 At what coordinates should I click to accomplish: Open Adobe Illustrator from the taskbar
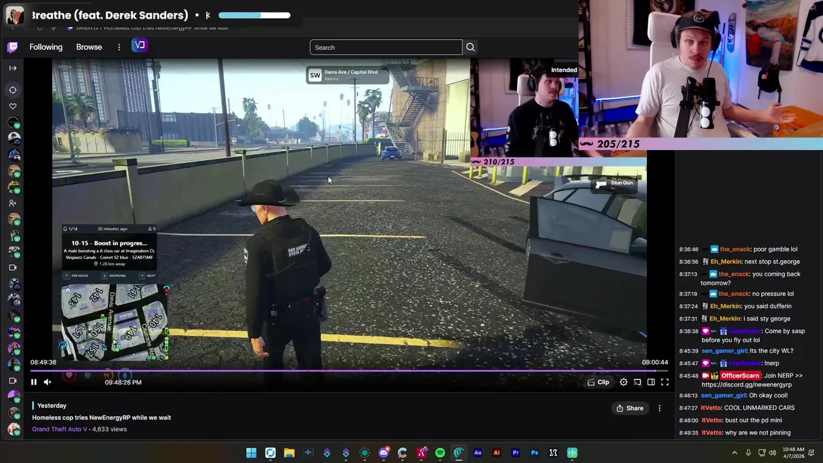[x=496, y=453]
